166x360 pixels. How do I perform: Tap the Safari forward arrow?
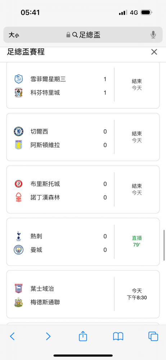48,336
